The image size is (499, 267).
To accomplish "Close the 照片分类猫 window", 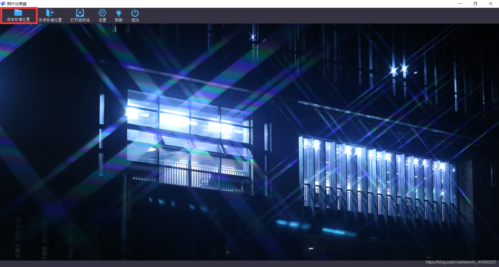I will [x=491, y=4].
